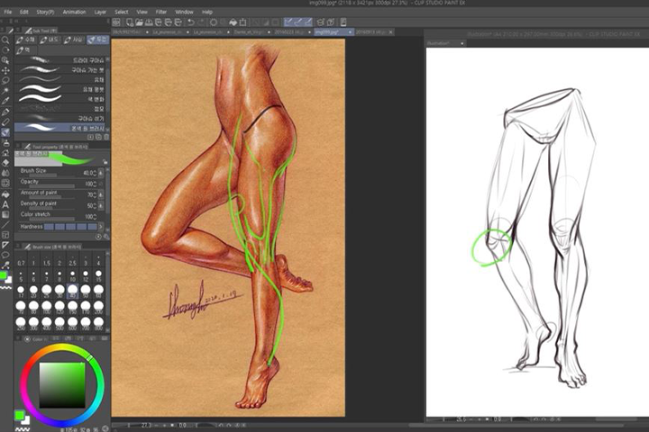Set hardness to the last square
The image size is (649, 432).
point(92,227)
